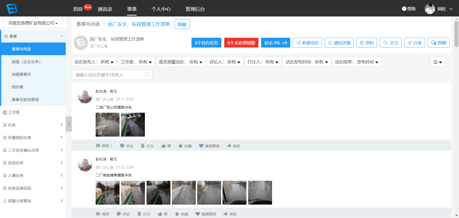Open Help via the question mark icon
Screen dimensions: 459x218
(x=404, y=9)
